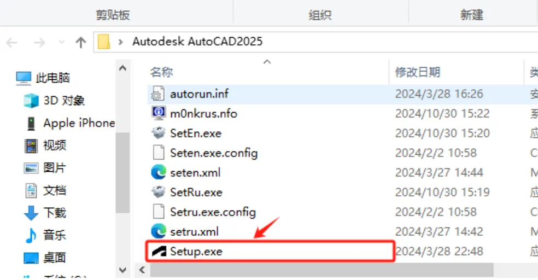Click Autodesk AutoCAD2025 in address bar
Viewport: 538px width, 280px height.
197,42
